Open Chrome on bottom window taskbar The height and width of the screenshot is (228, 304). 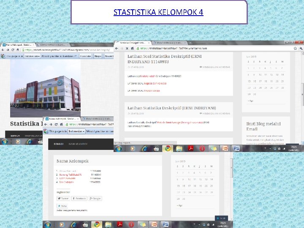tap(97, 225)
